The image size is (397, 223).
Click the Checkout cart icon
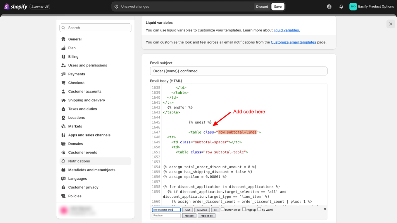click(x=63, y=83)
